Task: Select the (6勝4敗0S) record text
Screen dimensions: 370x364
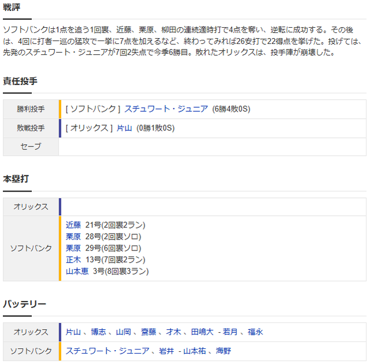Action: (x=231, y=109)
